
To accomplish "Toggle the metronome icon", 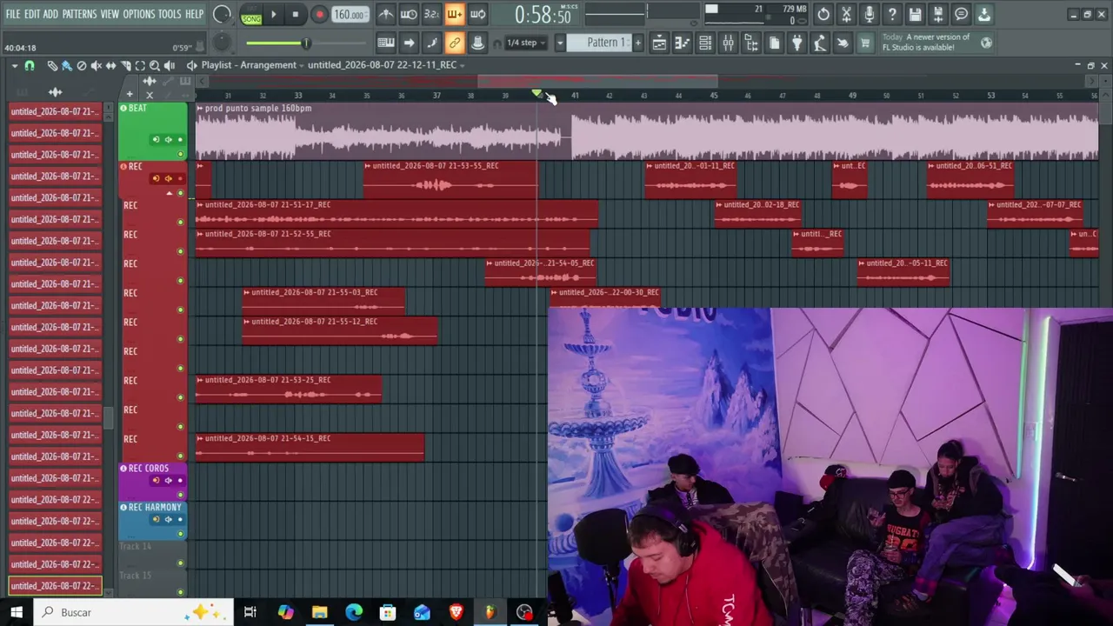I will click(386, 15).
